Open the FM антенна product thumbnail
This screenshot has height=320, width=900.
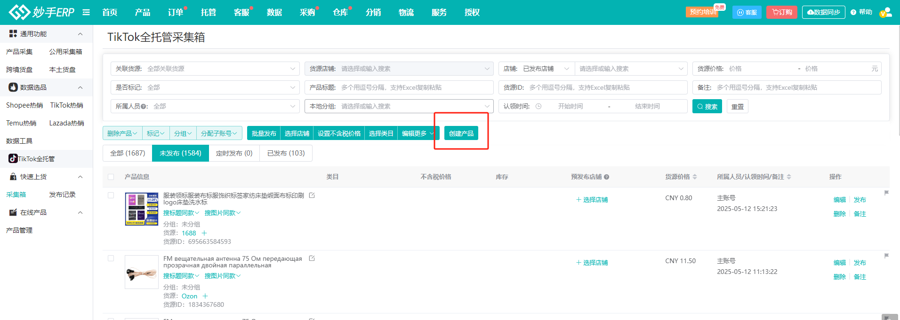[x=142, y=272]
